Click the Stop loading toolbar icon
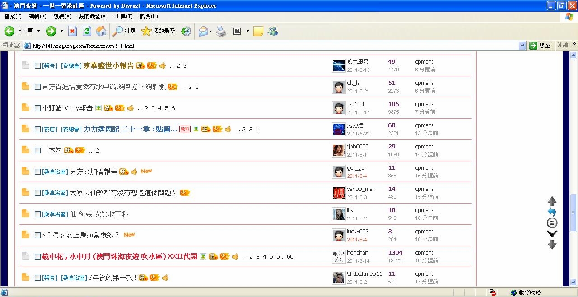Image resolution: width=578 pixels, height=297 pixels. pos(72,31)
